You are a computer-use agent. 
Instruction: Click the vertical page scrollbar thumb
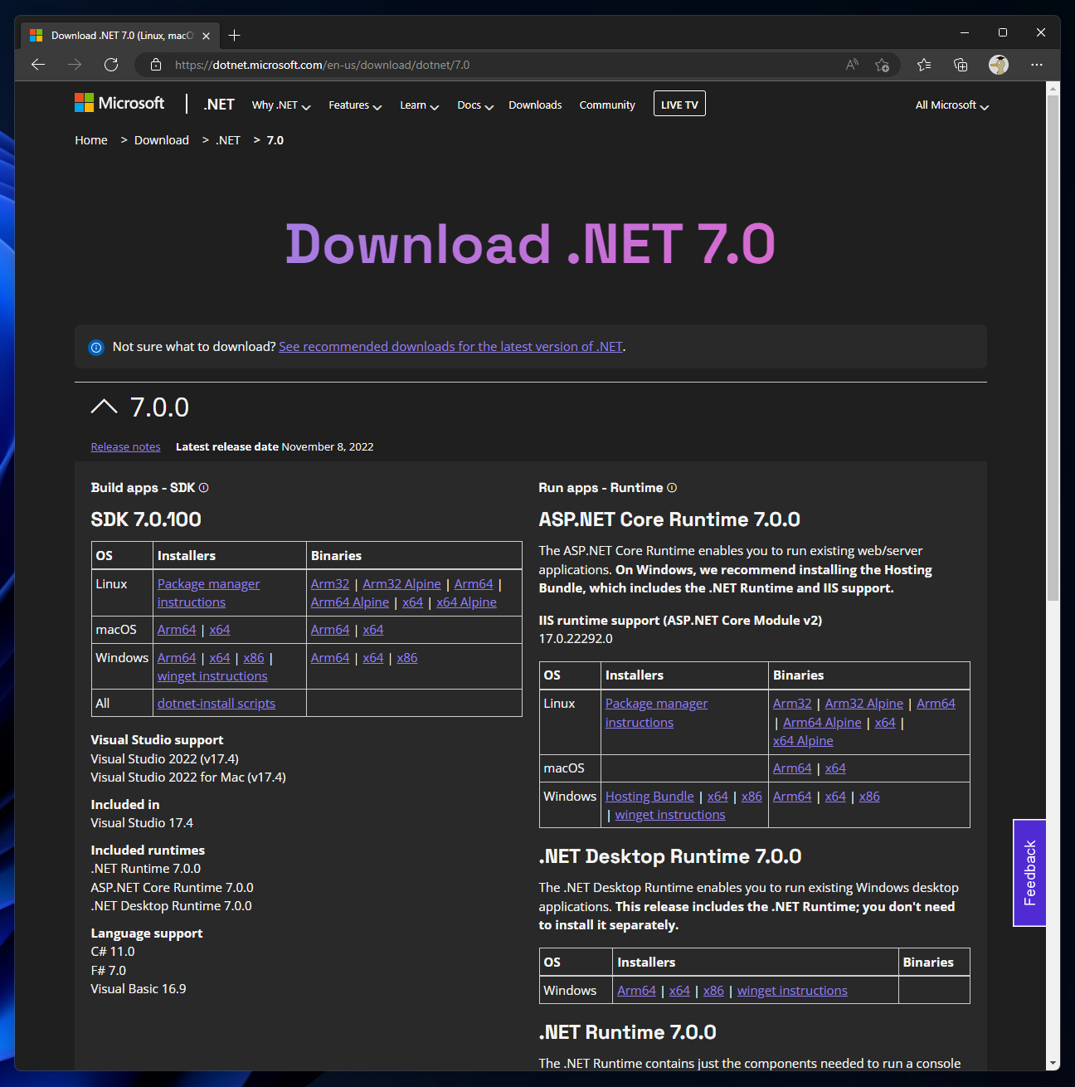pyautogui.click(x=1053, y=349)
